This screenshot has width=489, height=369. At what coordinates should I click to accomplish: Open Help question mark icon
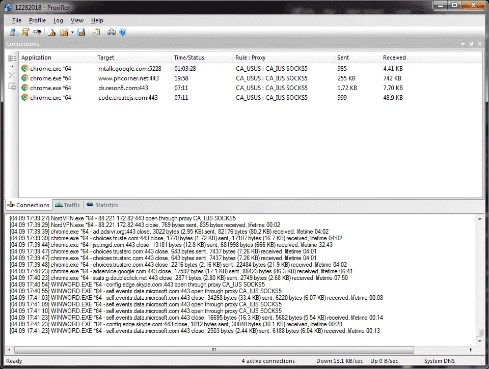(x=123, y=32)
